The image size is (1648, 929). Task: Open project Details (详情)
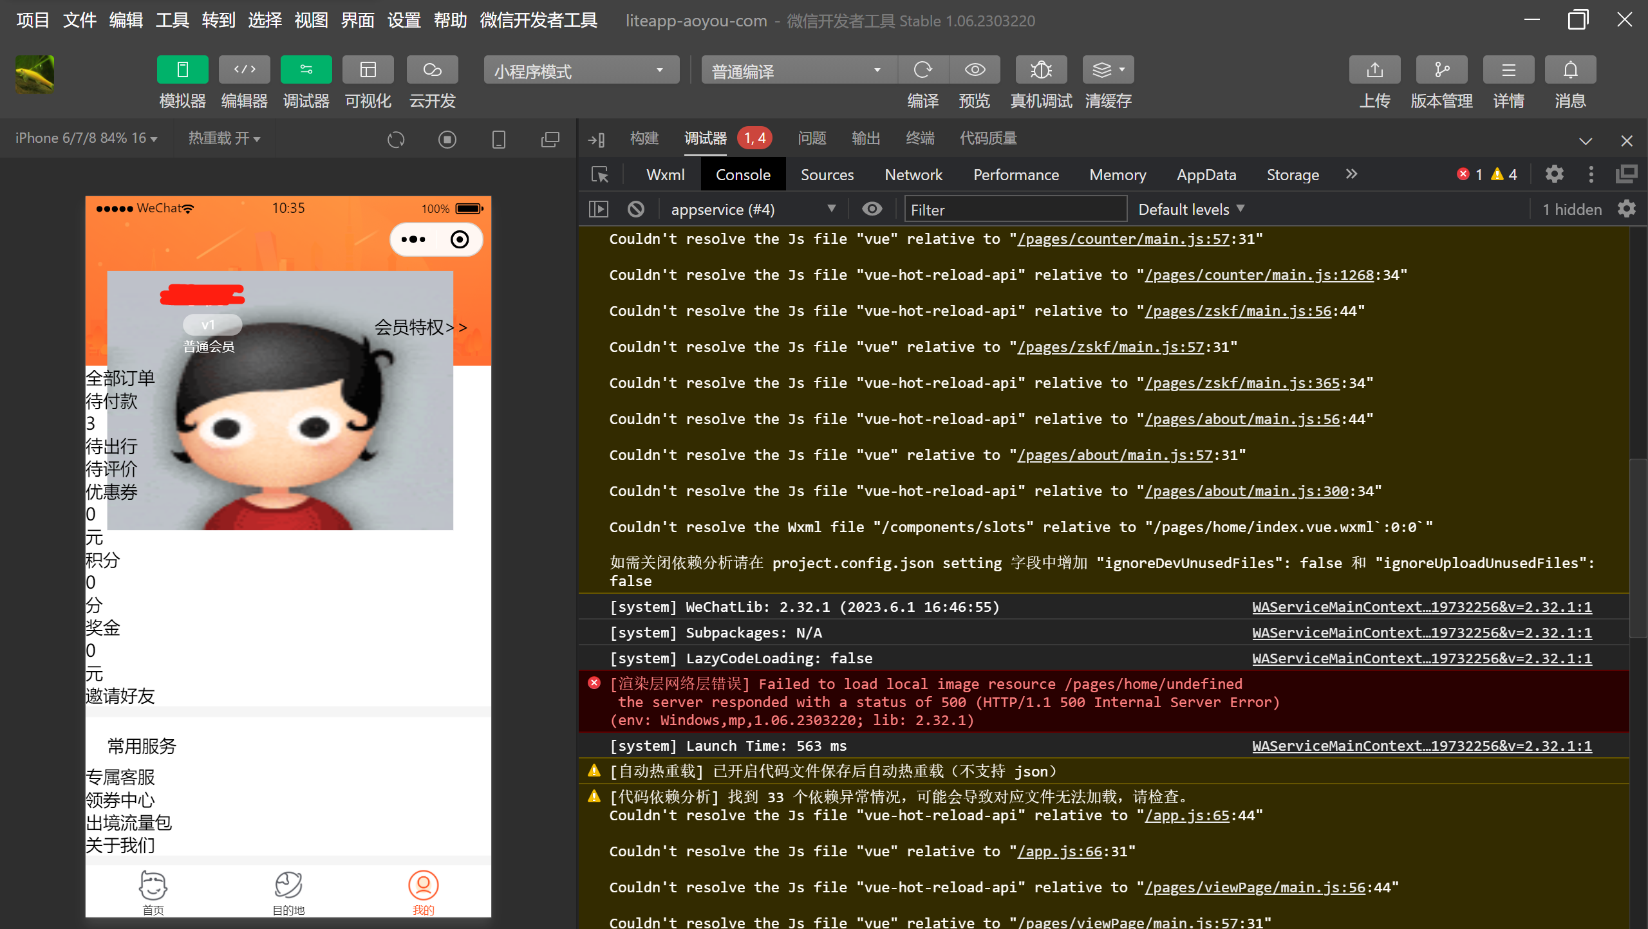coord(1508,69)
